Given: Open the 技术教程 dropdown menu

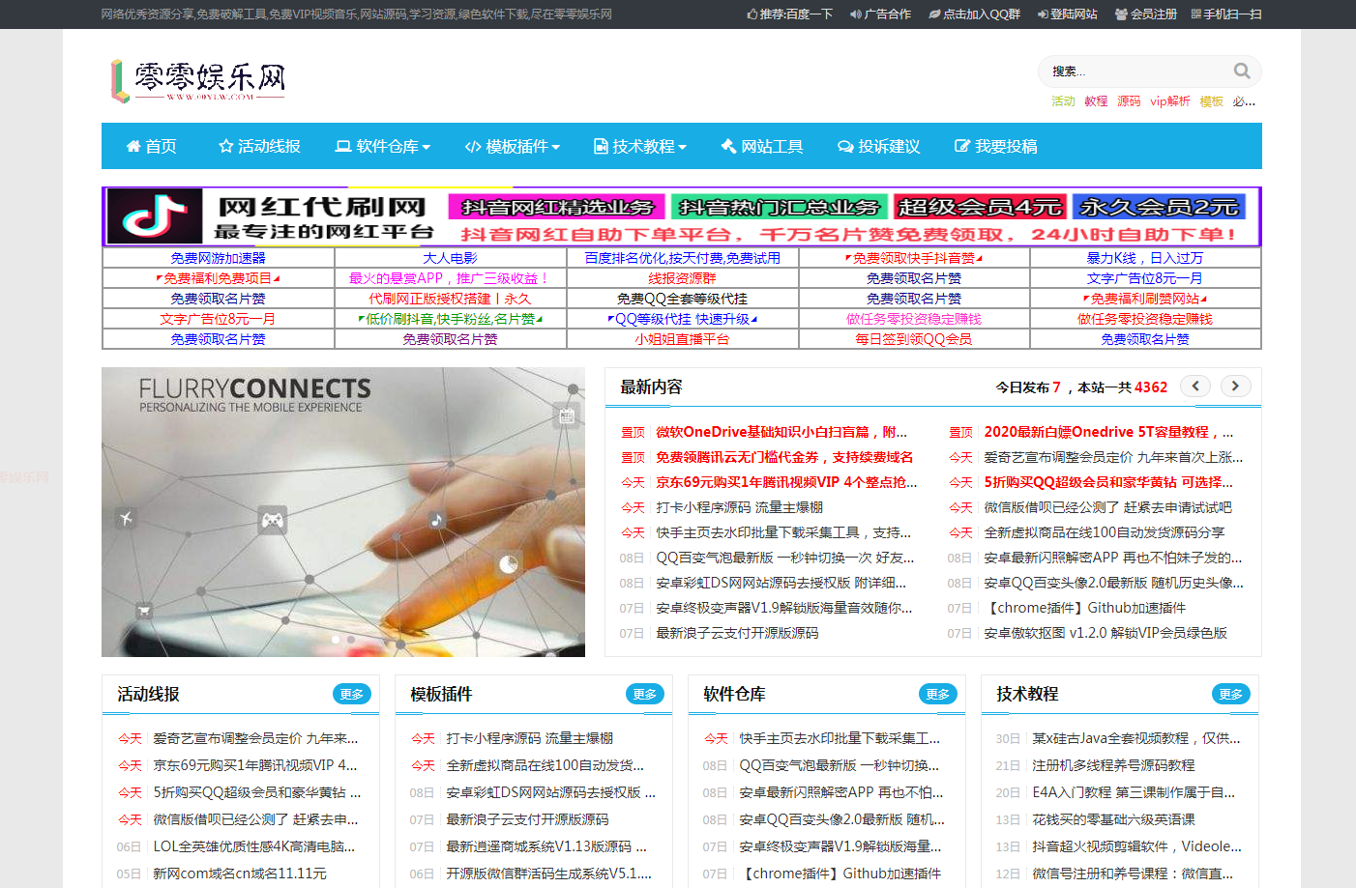Looking at the screenshot, I should pos(640,146).
